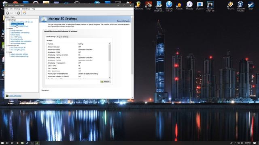Click the Home icon in the NVIDIA toolbar

(24, 13)
